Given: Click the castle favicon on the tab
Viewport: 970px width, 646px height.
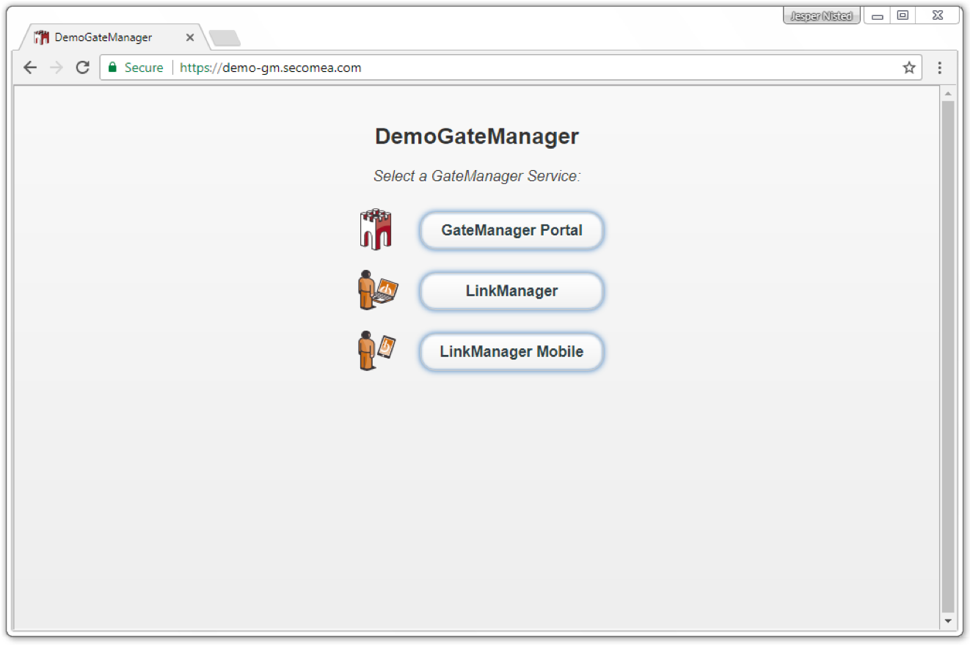Looking at the screenshot, I should pos(42,37).
